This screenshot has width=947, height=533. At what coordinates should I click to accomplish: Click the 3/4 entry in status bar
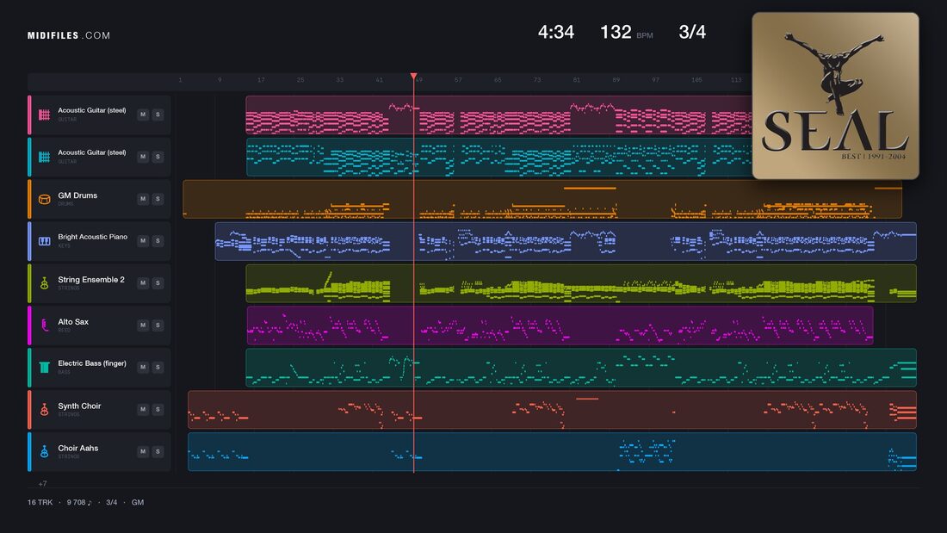click(x=112, y=502)
